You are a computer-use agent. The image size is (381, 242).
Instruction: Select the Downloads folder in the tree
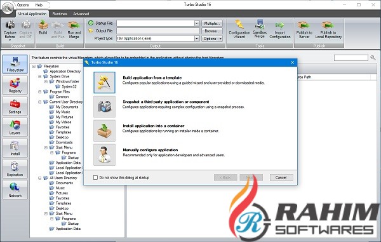point(64,142)
